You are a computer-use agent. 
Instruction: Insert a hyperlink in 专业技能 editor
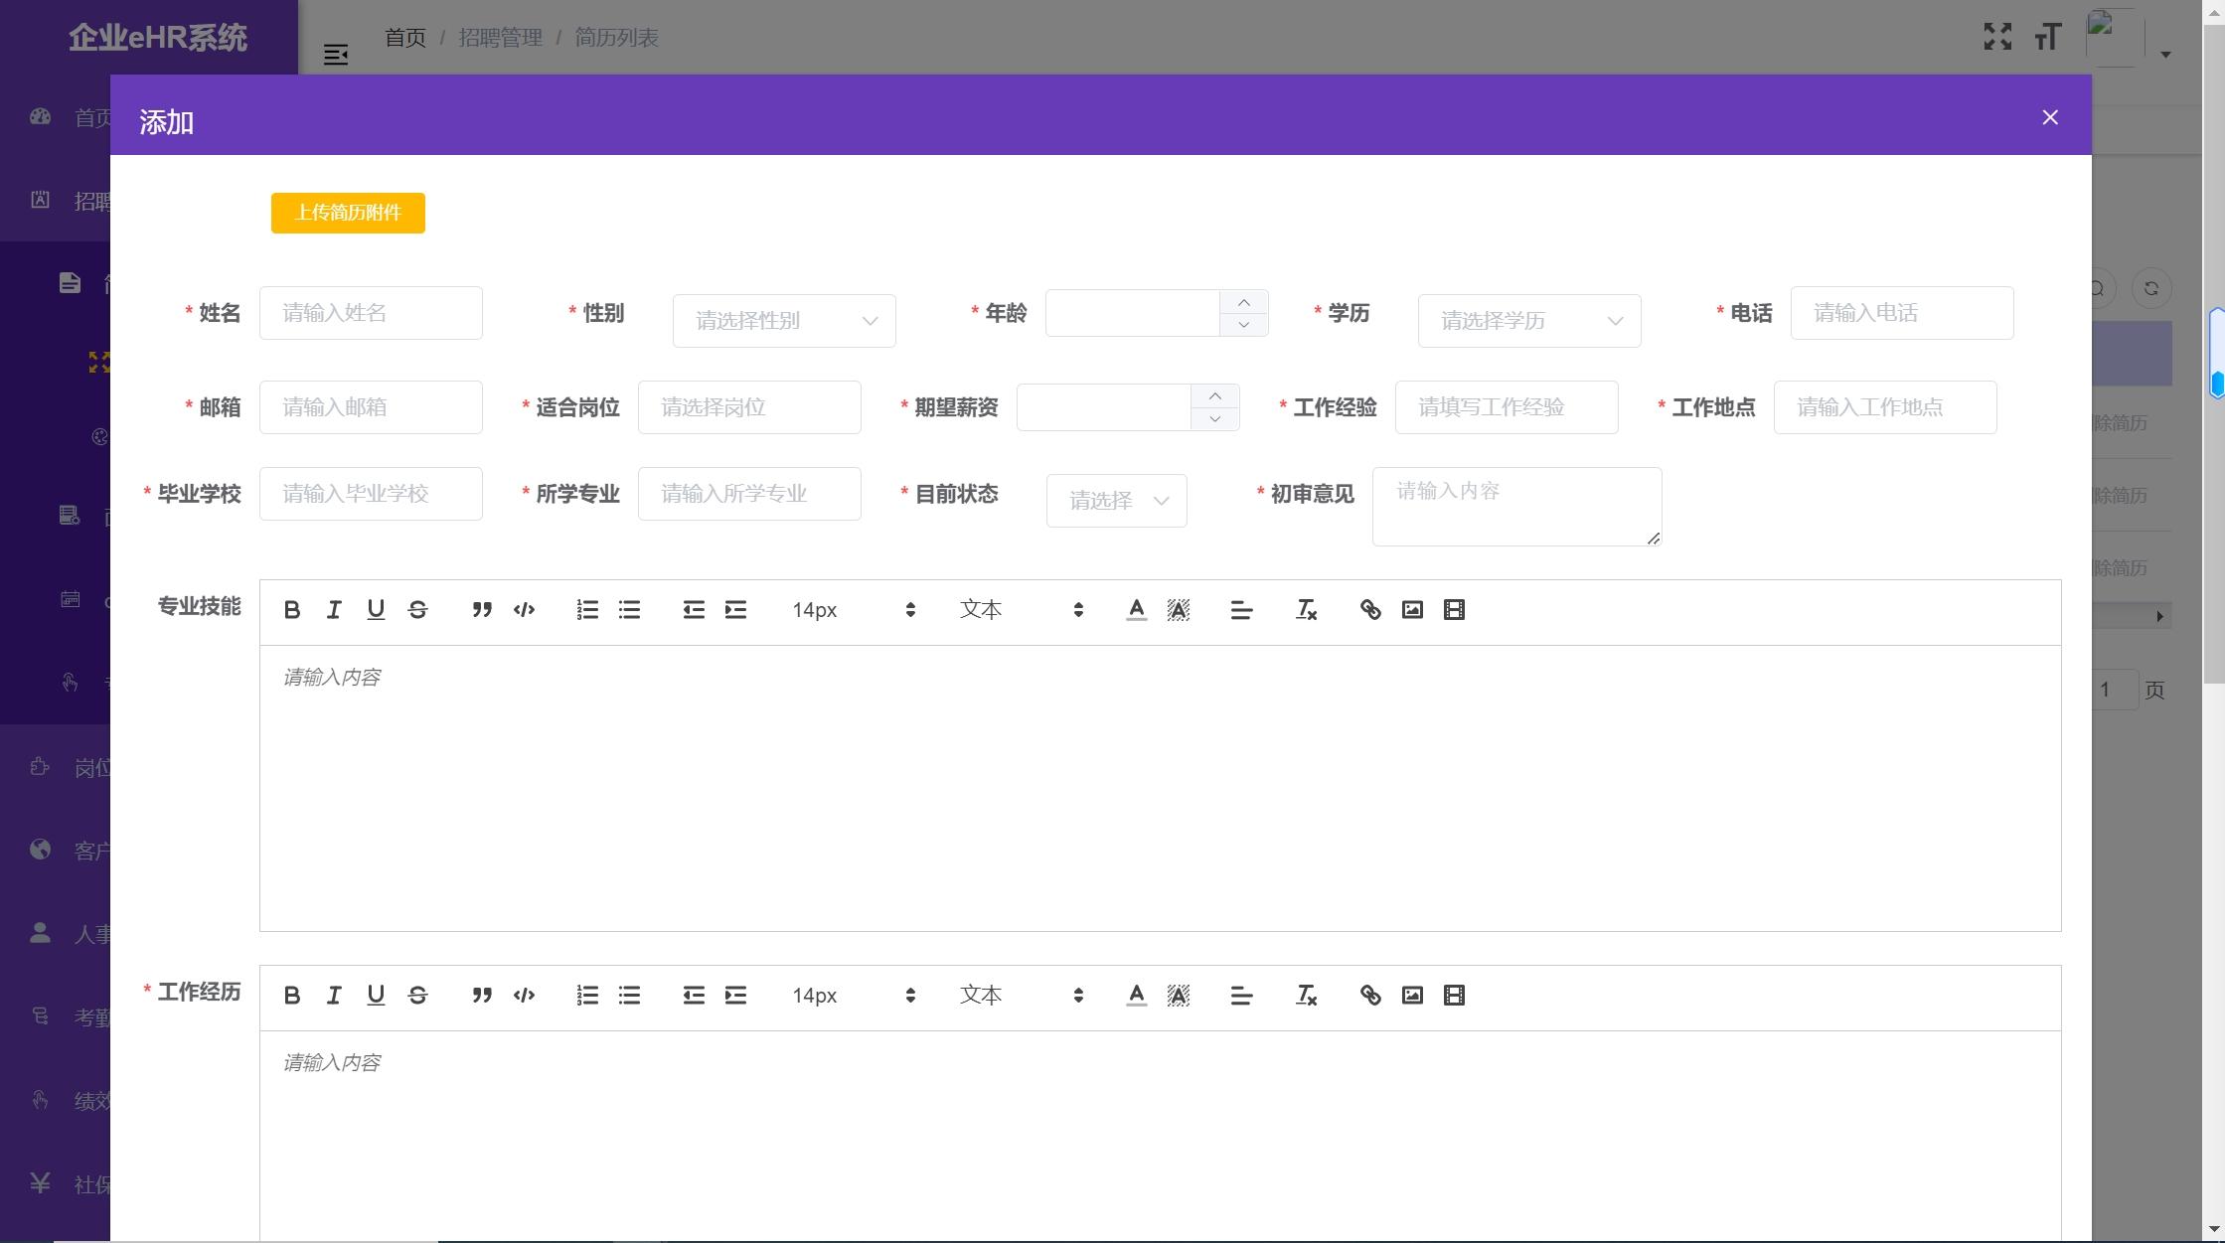pos(1370,609)
